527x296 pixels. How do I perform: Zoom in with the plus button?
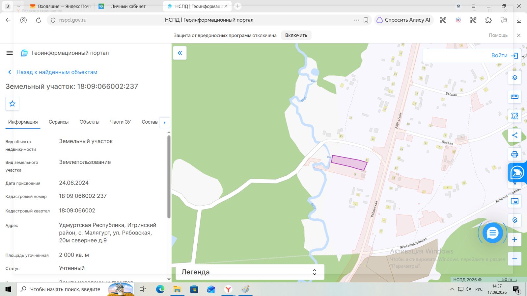point(514,240)
